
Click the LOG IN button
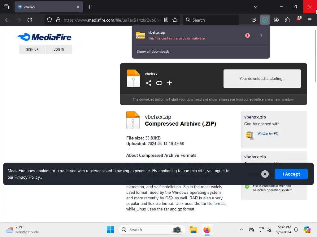(x=59, y=49)
